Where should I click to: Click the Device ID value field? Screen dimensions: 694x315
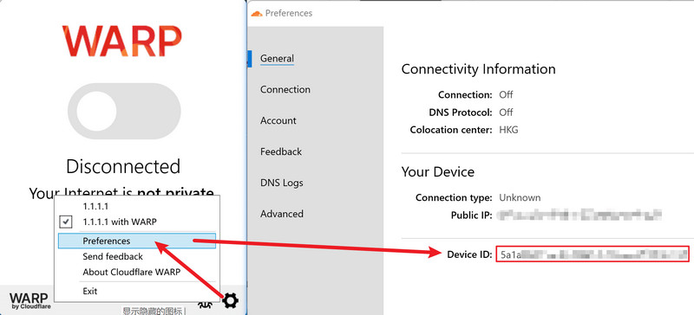tap(593, 254)
